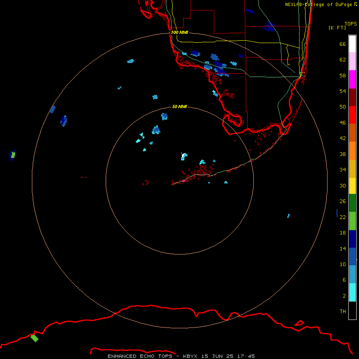Click the 58 value on the tops scale

coord(343,75)
